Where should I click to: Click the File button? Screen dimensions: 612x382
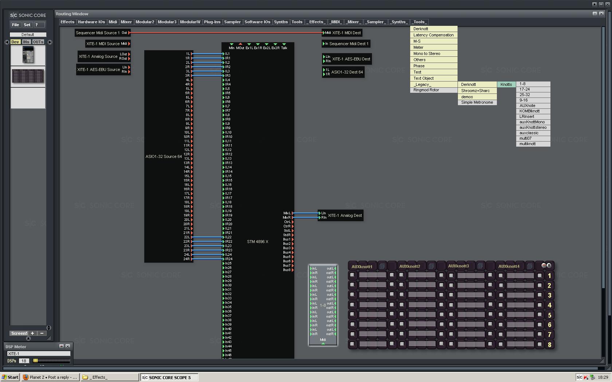point(15,25)
